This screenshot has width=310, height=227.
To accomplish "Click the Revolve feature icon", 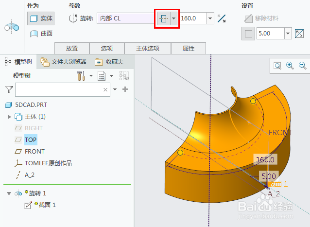I will (12, 27).
